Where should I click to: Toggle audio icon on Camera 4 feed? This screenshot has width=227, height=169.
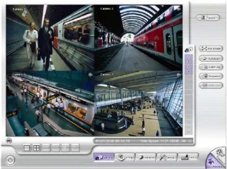(179, 75)
